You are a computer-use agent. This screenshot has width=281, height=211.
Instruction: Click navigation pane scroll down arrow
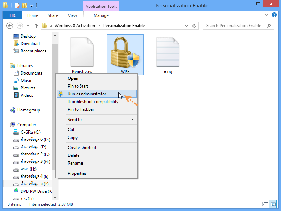[55, 197]
